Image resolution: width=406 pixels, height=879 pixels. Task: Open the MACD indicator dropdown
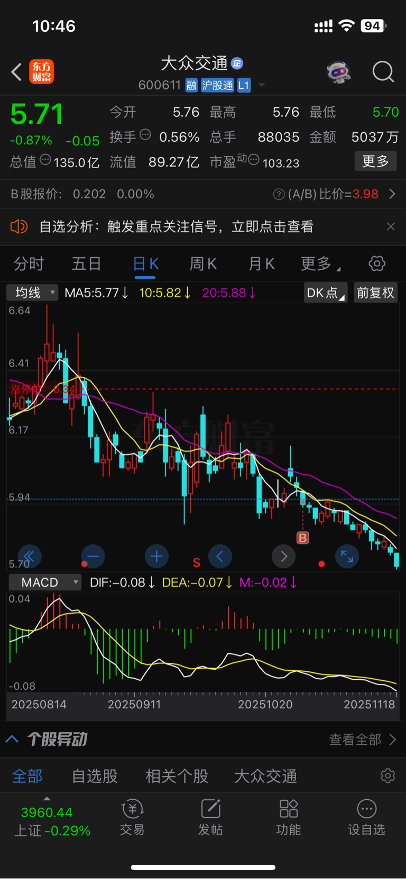click(x=45, y=582)
